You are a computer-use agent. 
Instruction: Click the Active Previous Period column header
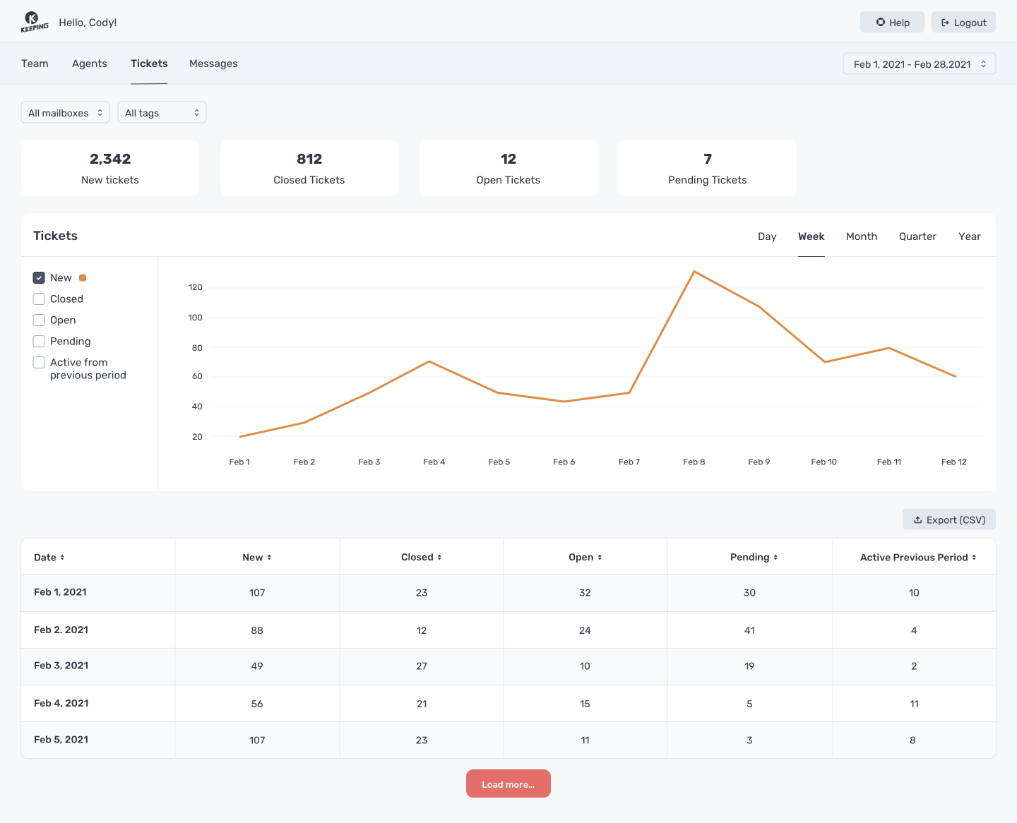click(x=914, y=558)
